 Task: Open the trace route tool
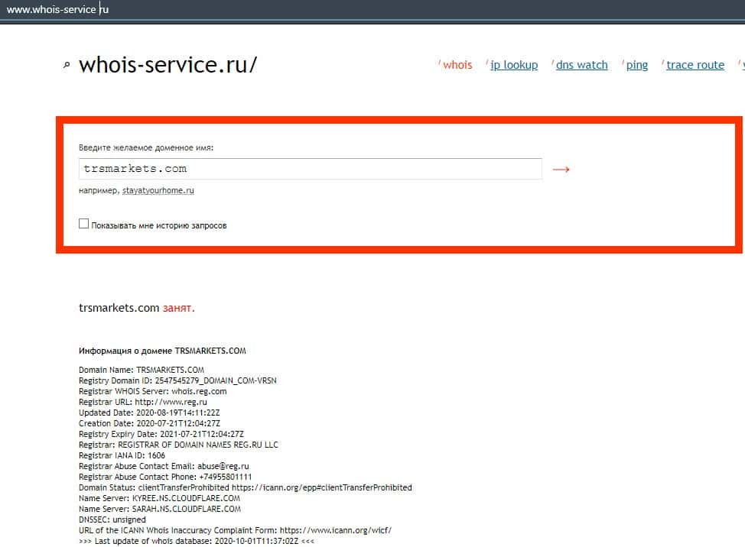[x=695, y=65]
